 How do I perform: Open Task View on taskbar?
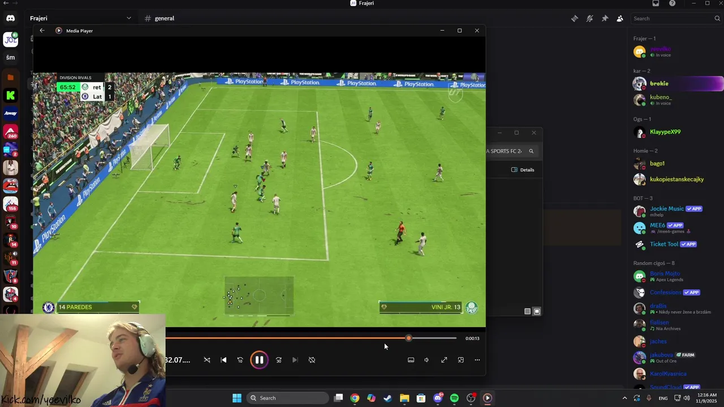(x=338, y=398)
